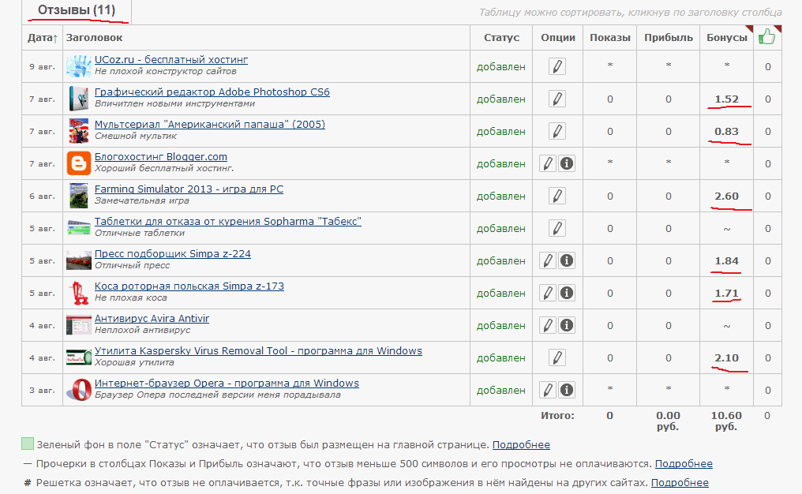Open Коса роторная Simpa z-173 link
The width and height of the screenshot is (802, 494).
pos(189,286)
